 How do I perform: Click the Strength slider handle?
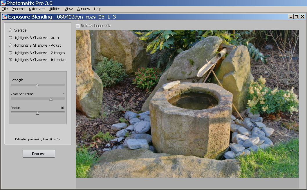click(37, 85)
